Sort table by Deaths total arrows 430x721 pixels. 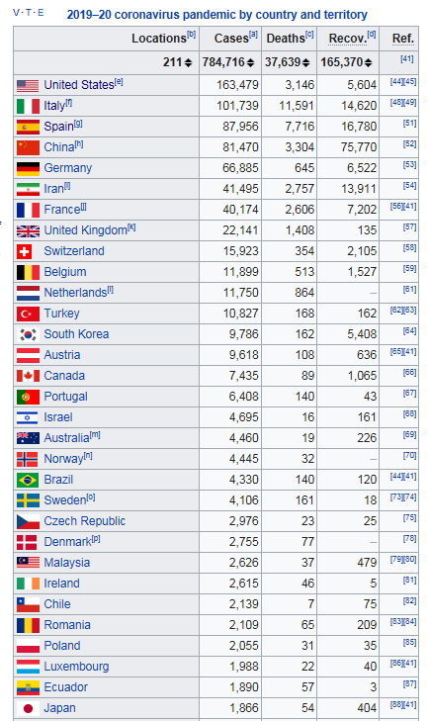[306, 62]
